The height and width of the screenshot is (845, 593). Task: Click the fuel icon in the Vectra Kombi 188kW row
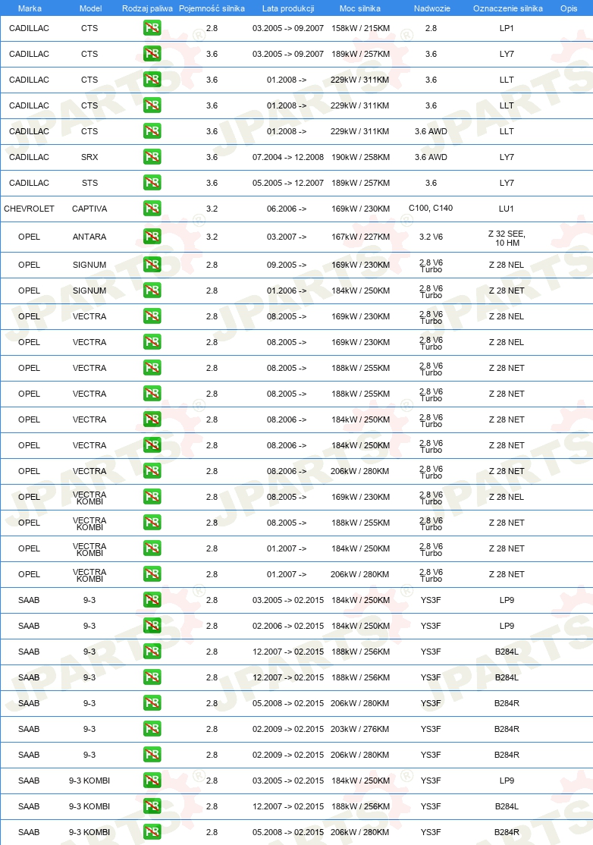[152, 523]
